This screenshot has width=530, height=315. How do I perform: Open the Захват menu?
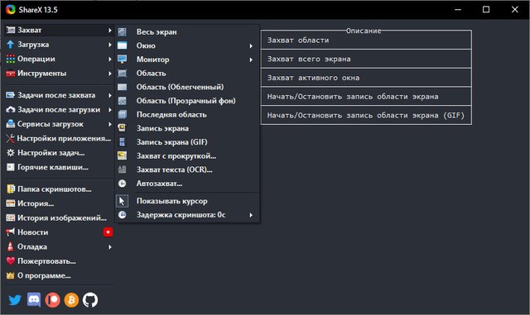[59, 30]
